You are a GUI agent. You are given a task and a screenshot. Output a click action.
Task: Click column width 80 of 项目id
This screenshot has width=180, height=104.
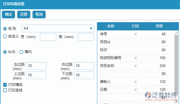(x=163, y=42)
